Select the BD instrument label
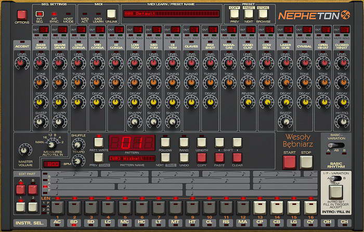The height and width of the screenshot is (232, 364). pyautogui.click(x=73, y=223)
